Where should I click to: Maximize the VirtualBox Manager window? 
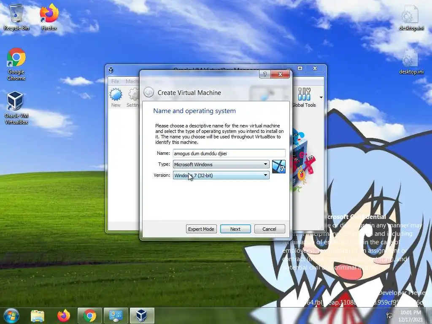pyautogui.click(x=300, y=68)
